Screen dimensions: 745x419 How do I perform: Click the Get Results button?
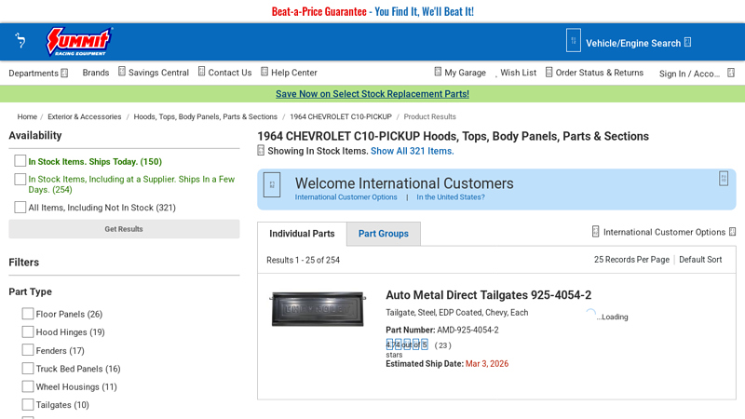tap(124, 229)
